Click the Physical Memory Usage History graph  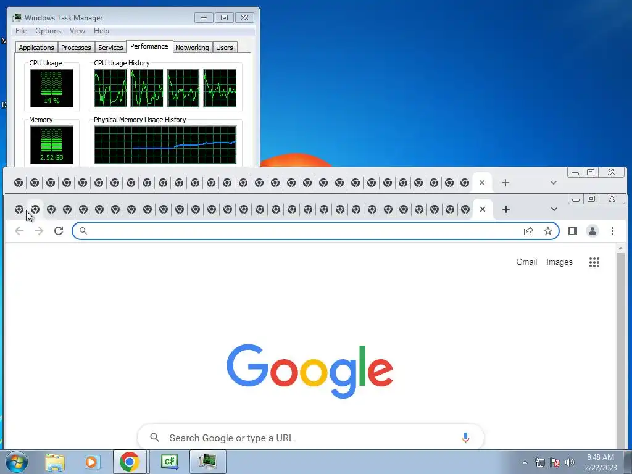click(x=165, y=144)
